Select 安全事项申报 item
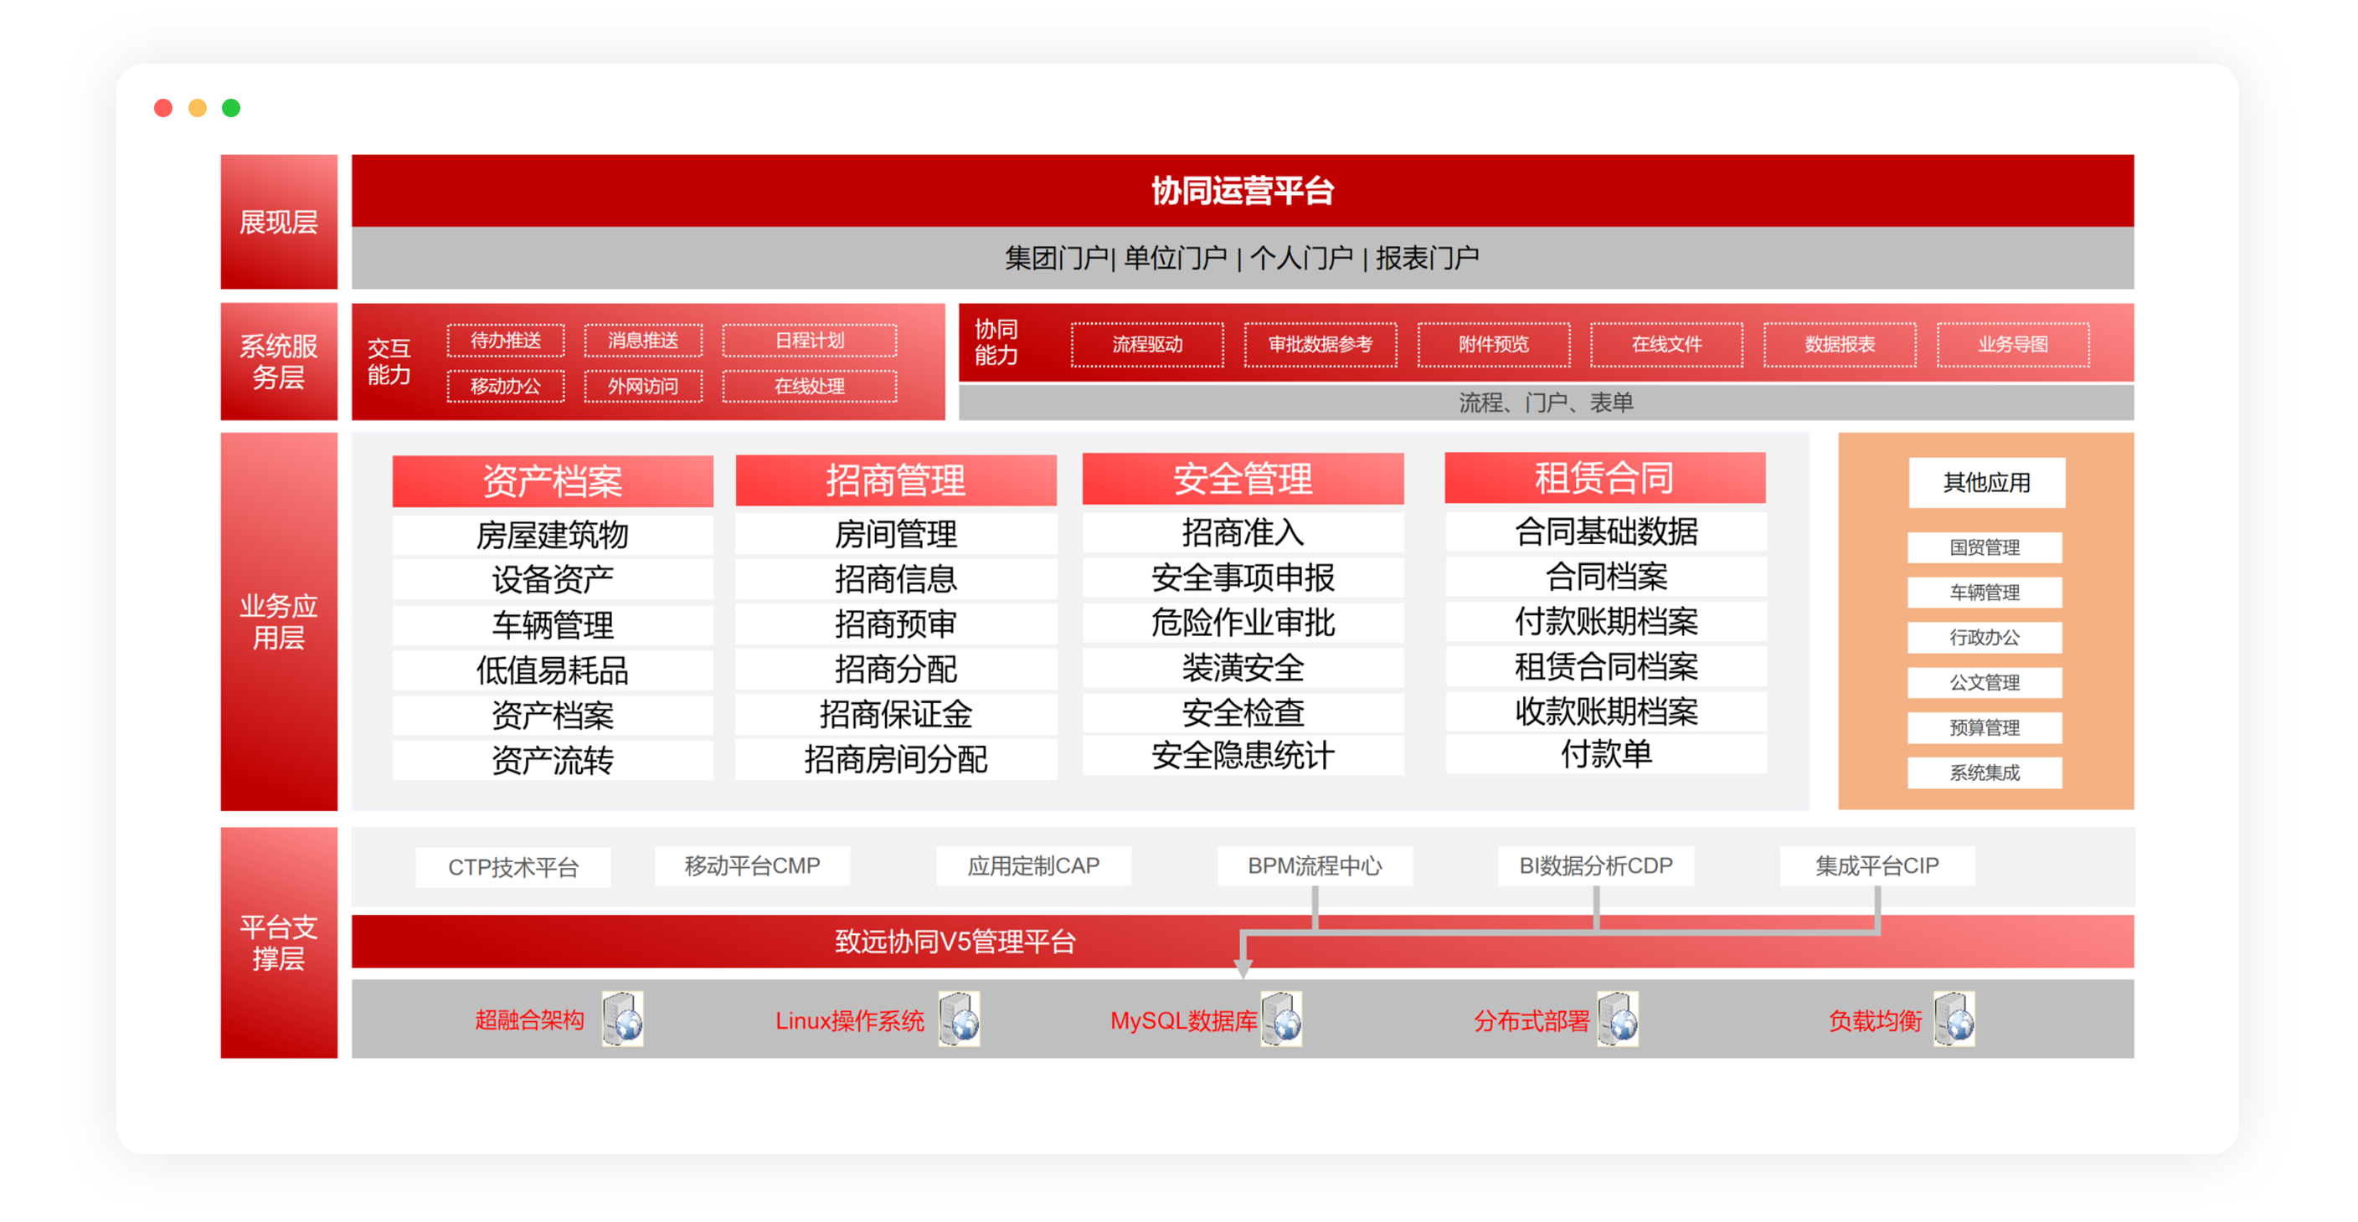The width and height of the screenshot is (2358, 1222). pos(1243,578)
